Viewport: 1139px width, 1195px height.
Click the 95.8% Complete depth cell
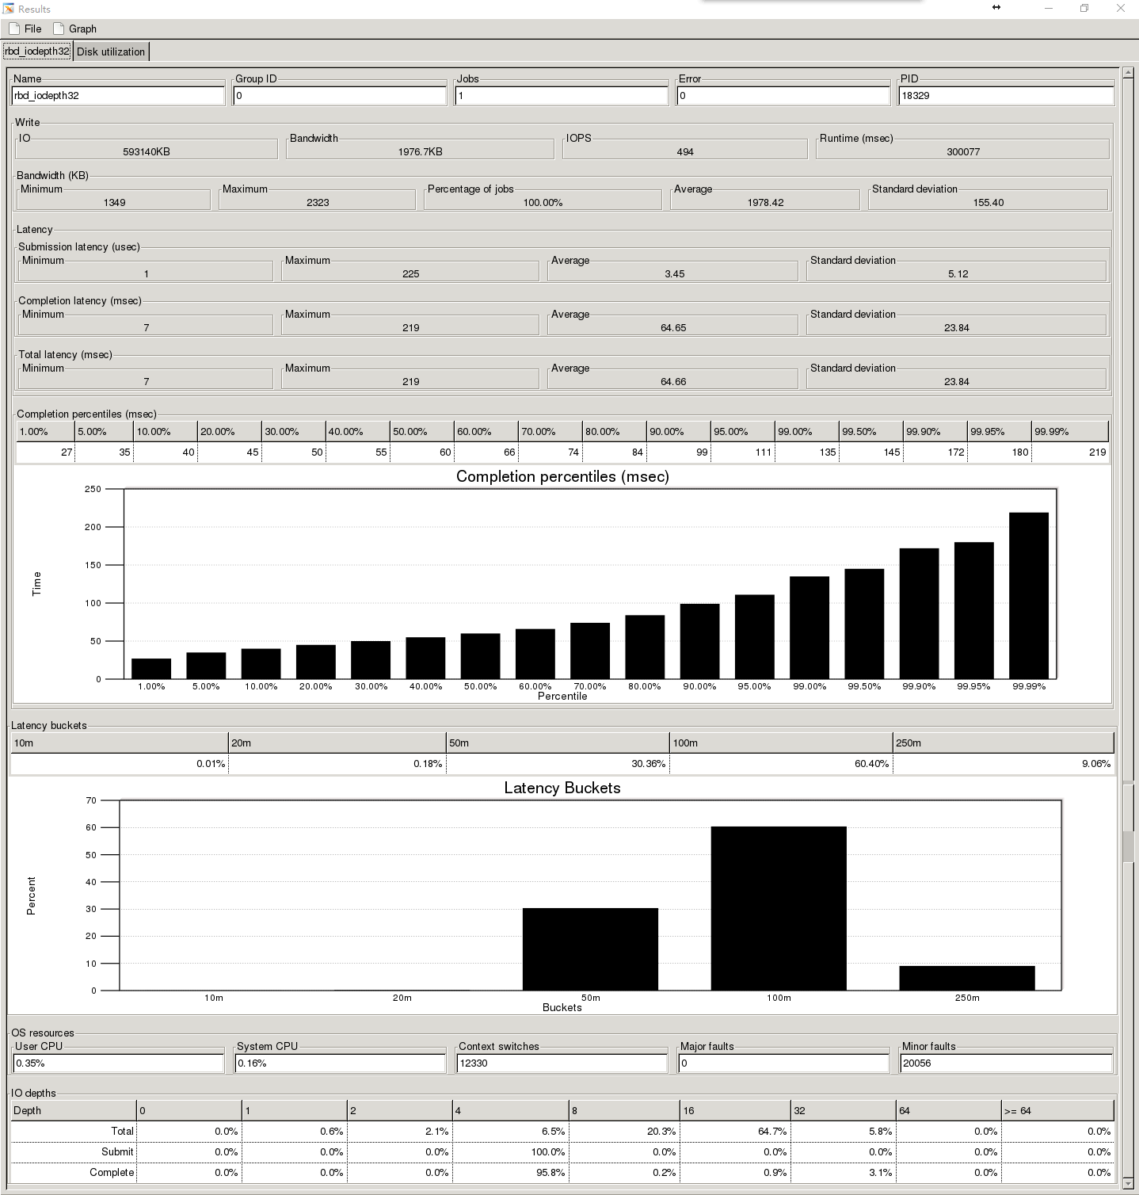coord(550,1172)
